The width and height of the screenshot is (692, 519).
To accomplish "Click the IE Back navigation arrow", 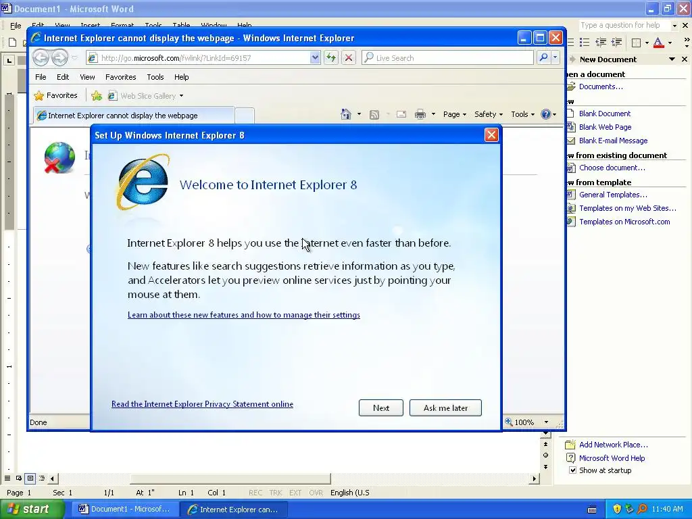I will [x=41, y=58].
